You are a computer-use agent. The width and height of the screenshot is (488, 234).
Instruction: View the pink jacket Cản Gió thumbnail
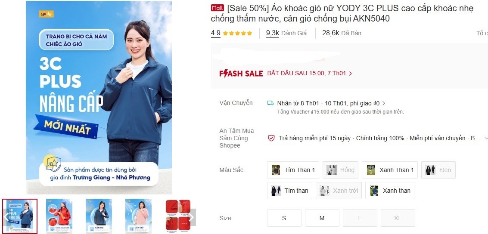139,216
